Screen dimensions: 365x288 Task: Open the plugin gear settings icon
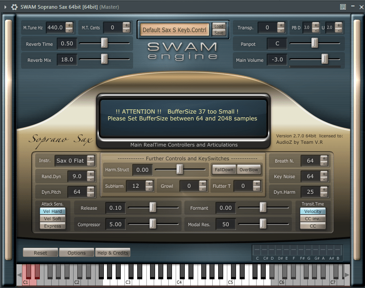[x=14, y=7]
